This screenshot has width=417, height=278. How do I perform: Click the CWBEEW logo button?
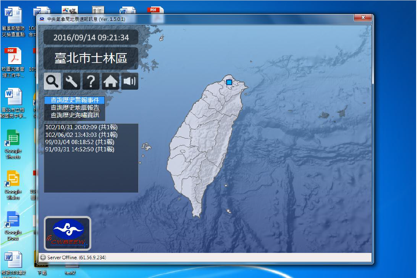coord(68,233)
